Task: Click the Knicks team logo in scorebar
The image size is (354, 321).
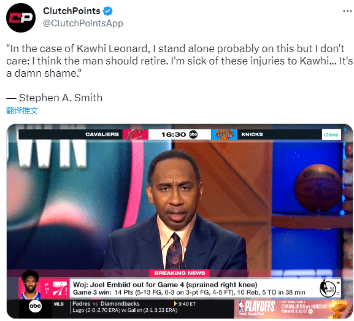Action: point(224,134)
